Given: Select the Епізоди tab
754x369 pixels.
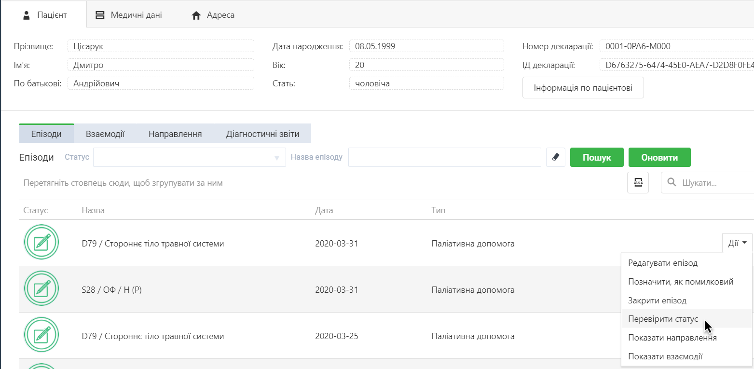Looking at the screenshot, I should click(46, 134).
